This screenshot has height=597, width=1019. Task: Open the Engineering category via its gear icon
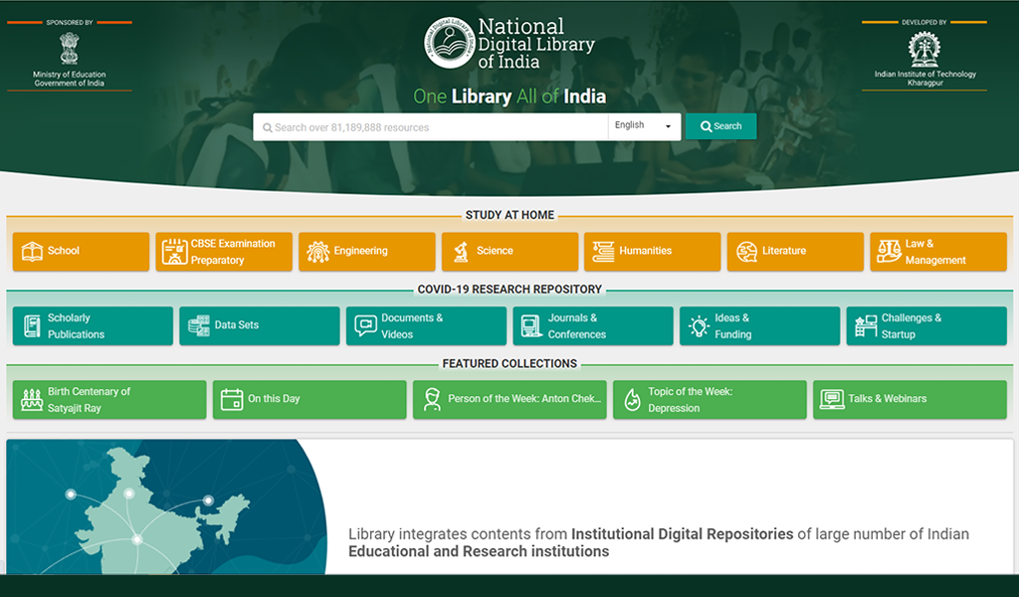tap(318, 252)
